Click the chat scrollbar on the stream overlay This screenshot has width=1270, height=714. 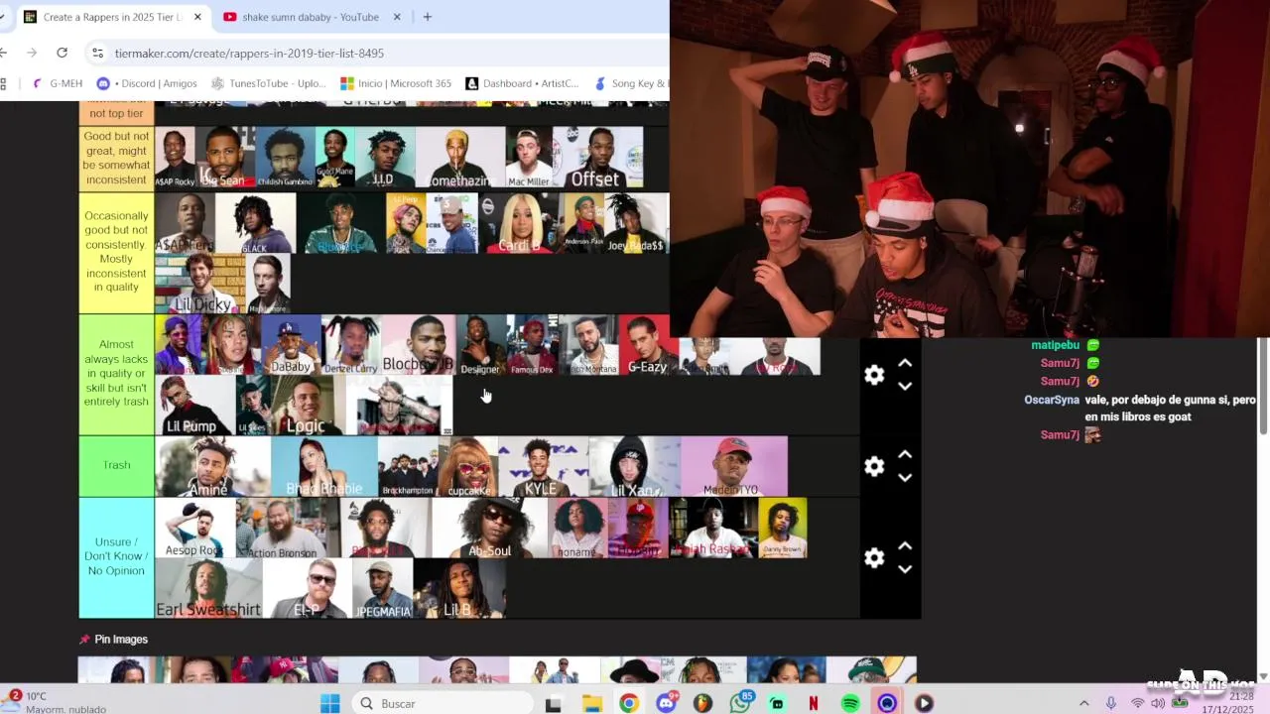(x=1264, y=387)
